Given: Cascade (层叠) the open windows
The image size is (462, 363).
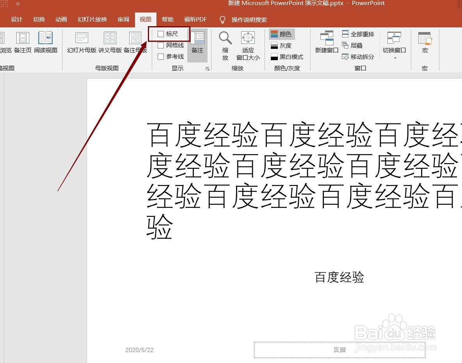Looking at the screenshot, I should [x=352, y=45].
